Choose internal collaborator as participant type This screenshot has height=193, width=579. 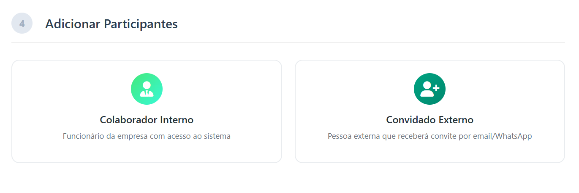[x=147, y=111]
